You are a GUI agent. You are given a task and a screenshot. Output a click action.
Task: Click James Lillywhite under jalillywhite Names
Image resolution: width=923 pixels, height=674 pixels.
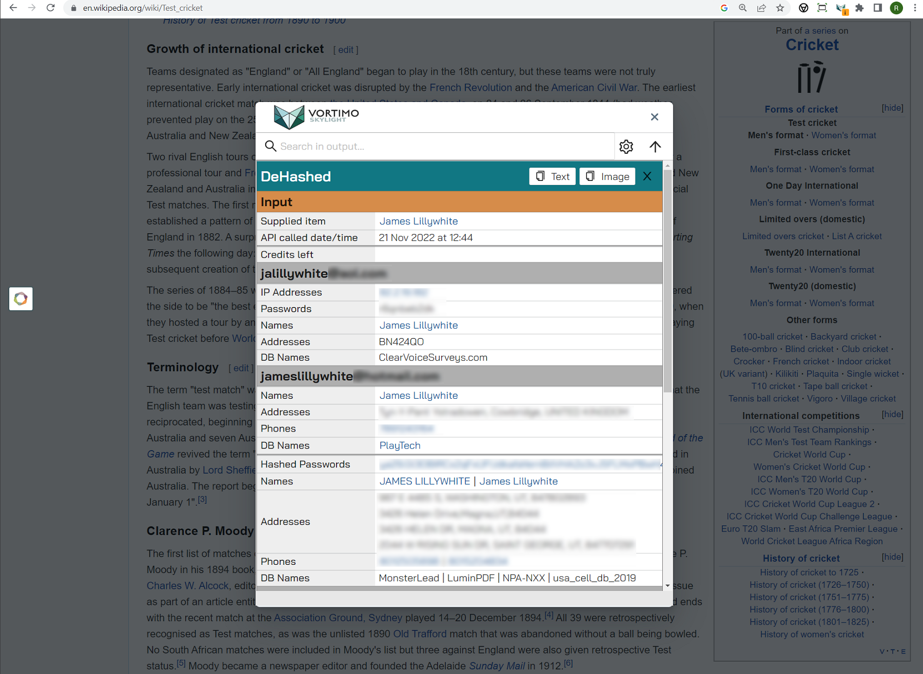[x=419, y=325]
